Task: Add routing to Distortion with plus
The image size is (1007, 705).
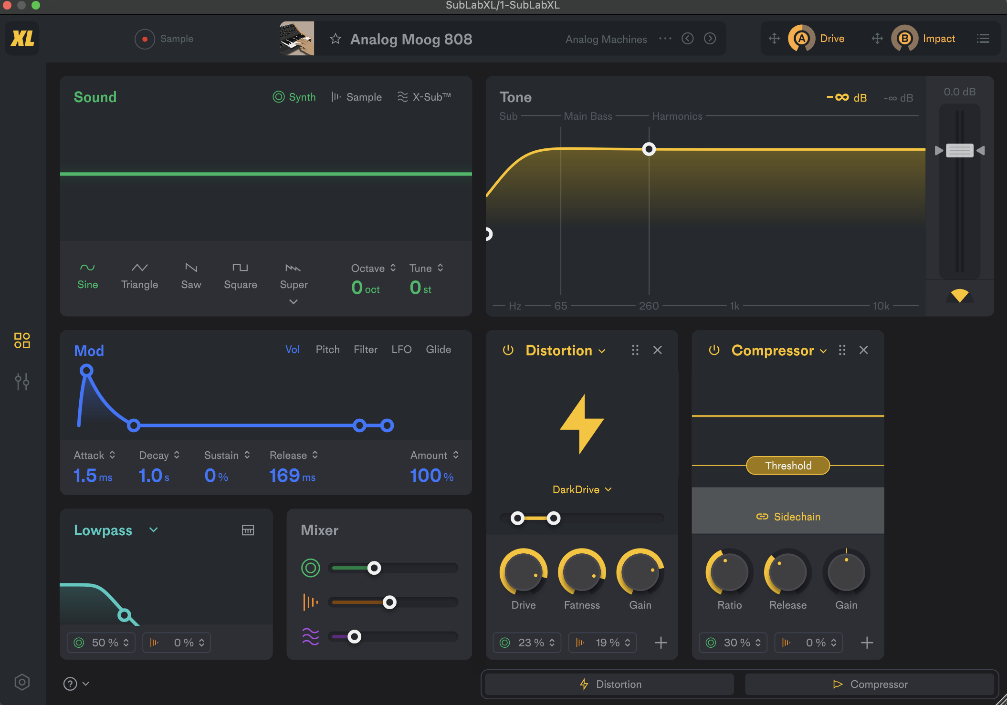Action: (661, 643)
